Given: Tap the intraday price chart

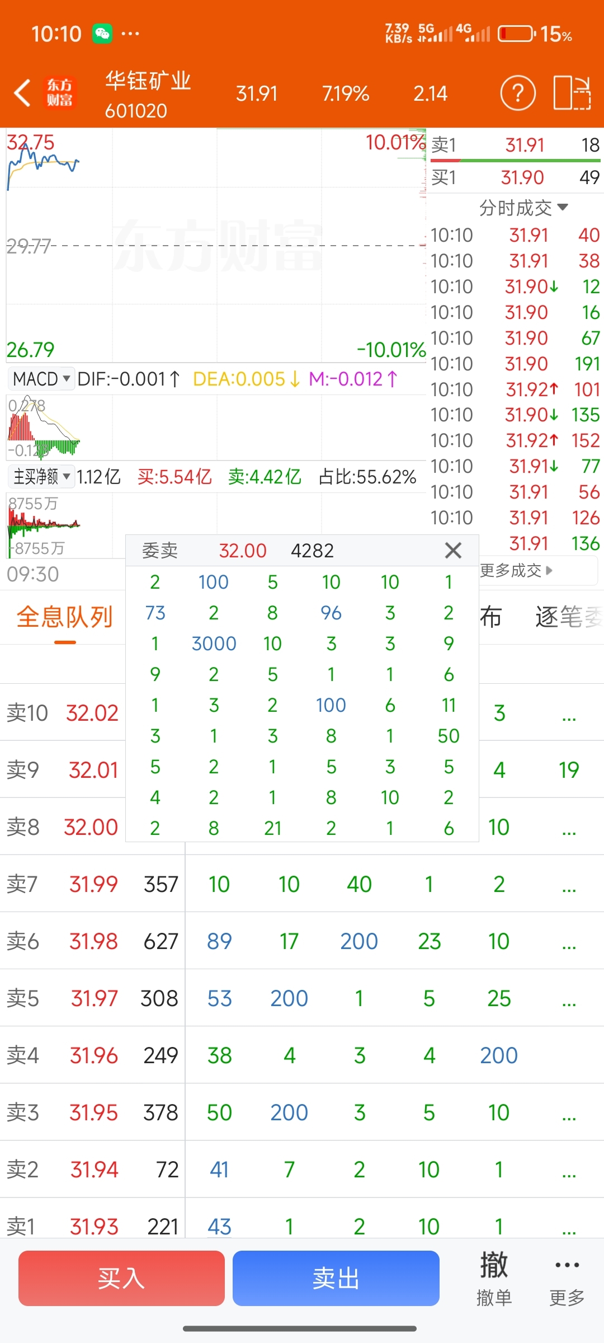Looking at the screenshot, I should [x=216, y=245].
